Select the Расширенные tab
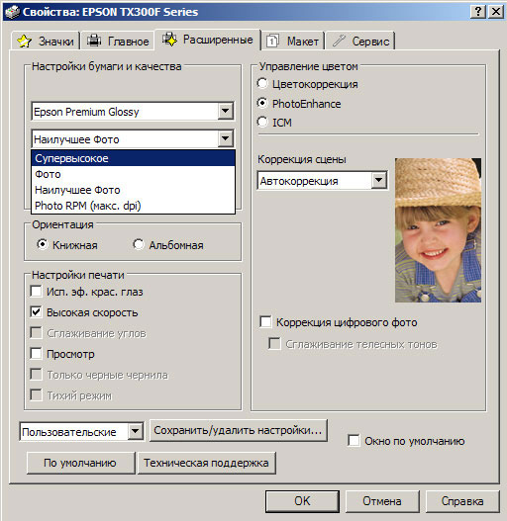507x521 pixels. coord(207,40)
